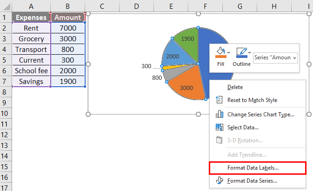Open the Fill color dropdown arrow
Viewport: 313px width, 191px height.
click(228, 52)
